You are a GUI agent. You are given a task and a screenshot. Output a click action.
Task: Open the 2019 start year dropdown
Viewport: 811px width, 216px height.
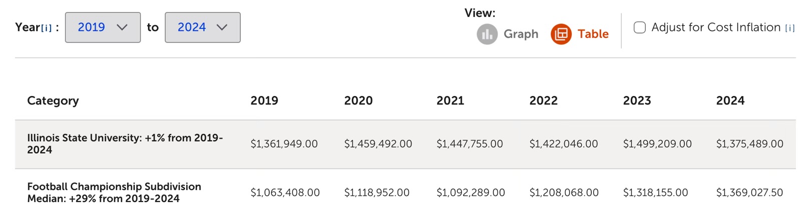103,27
